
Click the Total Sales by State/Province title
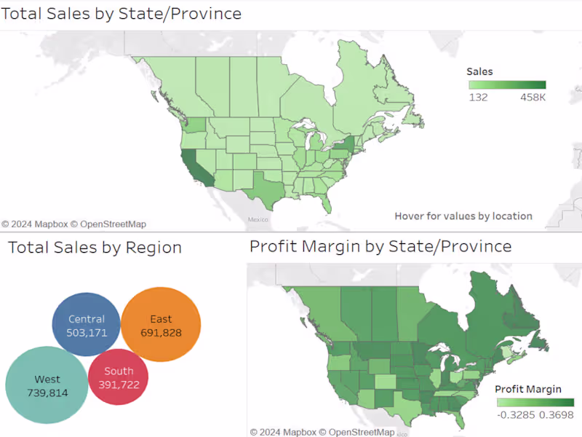tap(121, 13)
